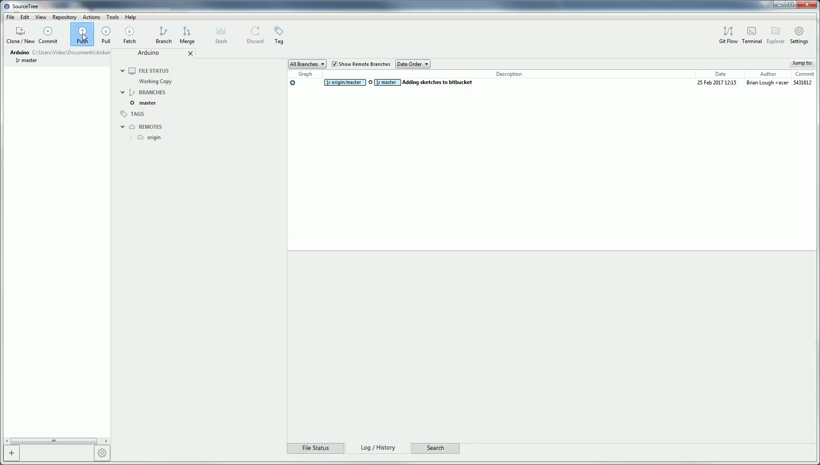
Task: Click the Pull toolbar icon
Action: coord(105,35)
